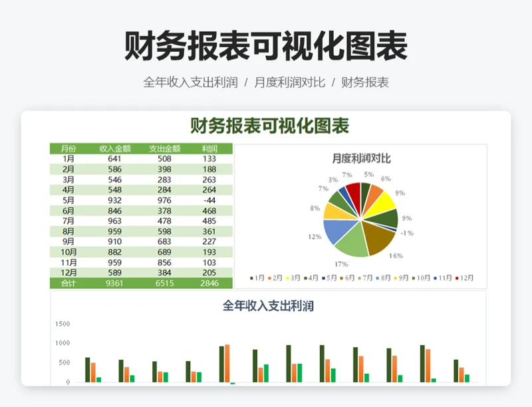
Task: Select total income cell 9361
Action: point(114,283)
